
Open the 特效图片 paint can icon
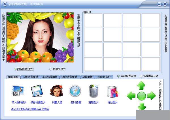tap(113, 92)
